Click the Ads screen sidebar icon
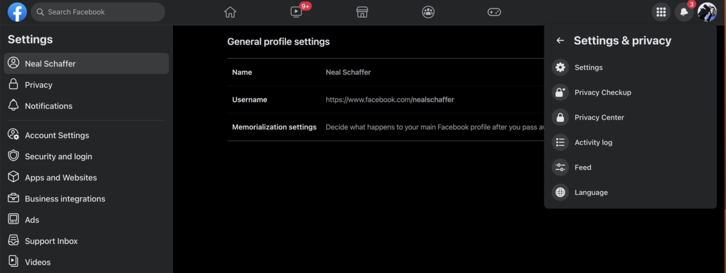 pos(13,219)
